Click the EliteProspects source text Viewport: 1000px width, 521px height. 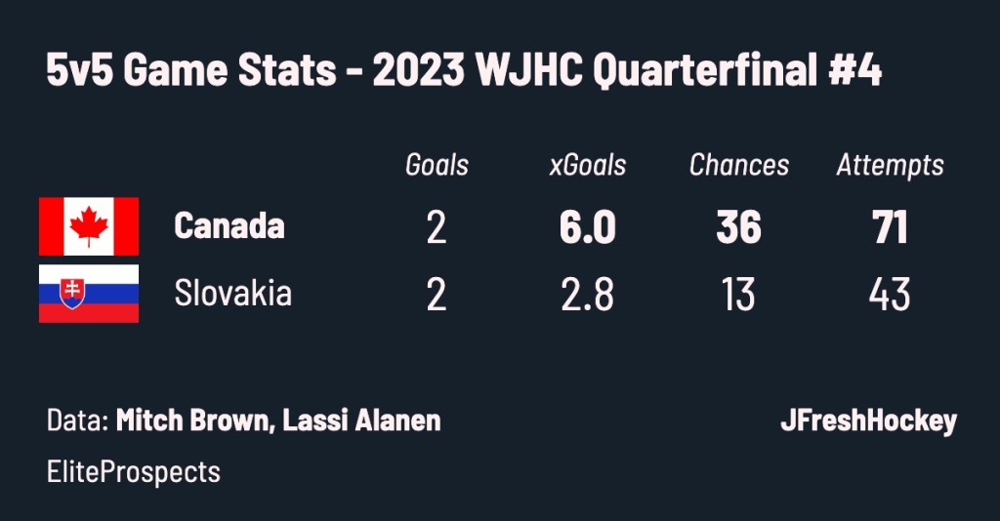click(133, 472)
